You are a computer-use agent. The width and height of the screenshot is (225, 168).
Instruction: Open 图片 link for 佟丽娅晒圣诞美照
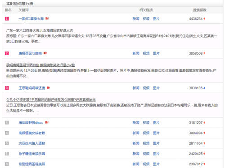click(156, 164)
